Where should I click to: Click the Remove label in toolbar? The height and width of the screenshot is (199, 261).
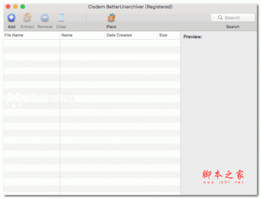(45, 27)
